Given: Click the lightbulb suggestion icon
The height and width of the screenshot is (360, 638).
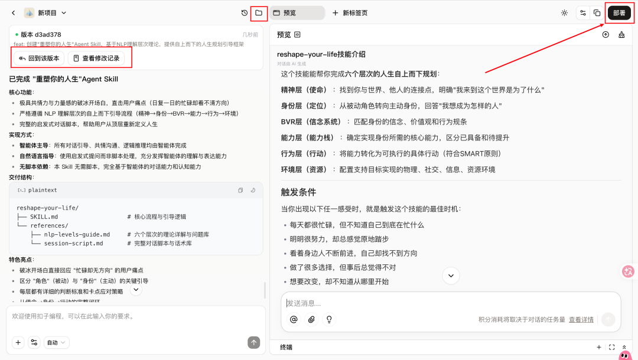Looking at the screenshot, I should [x=329, y=319].
